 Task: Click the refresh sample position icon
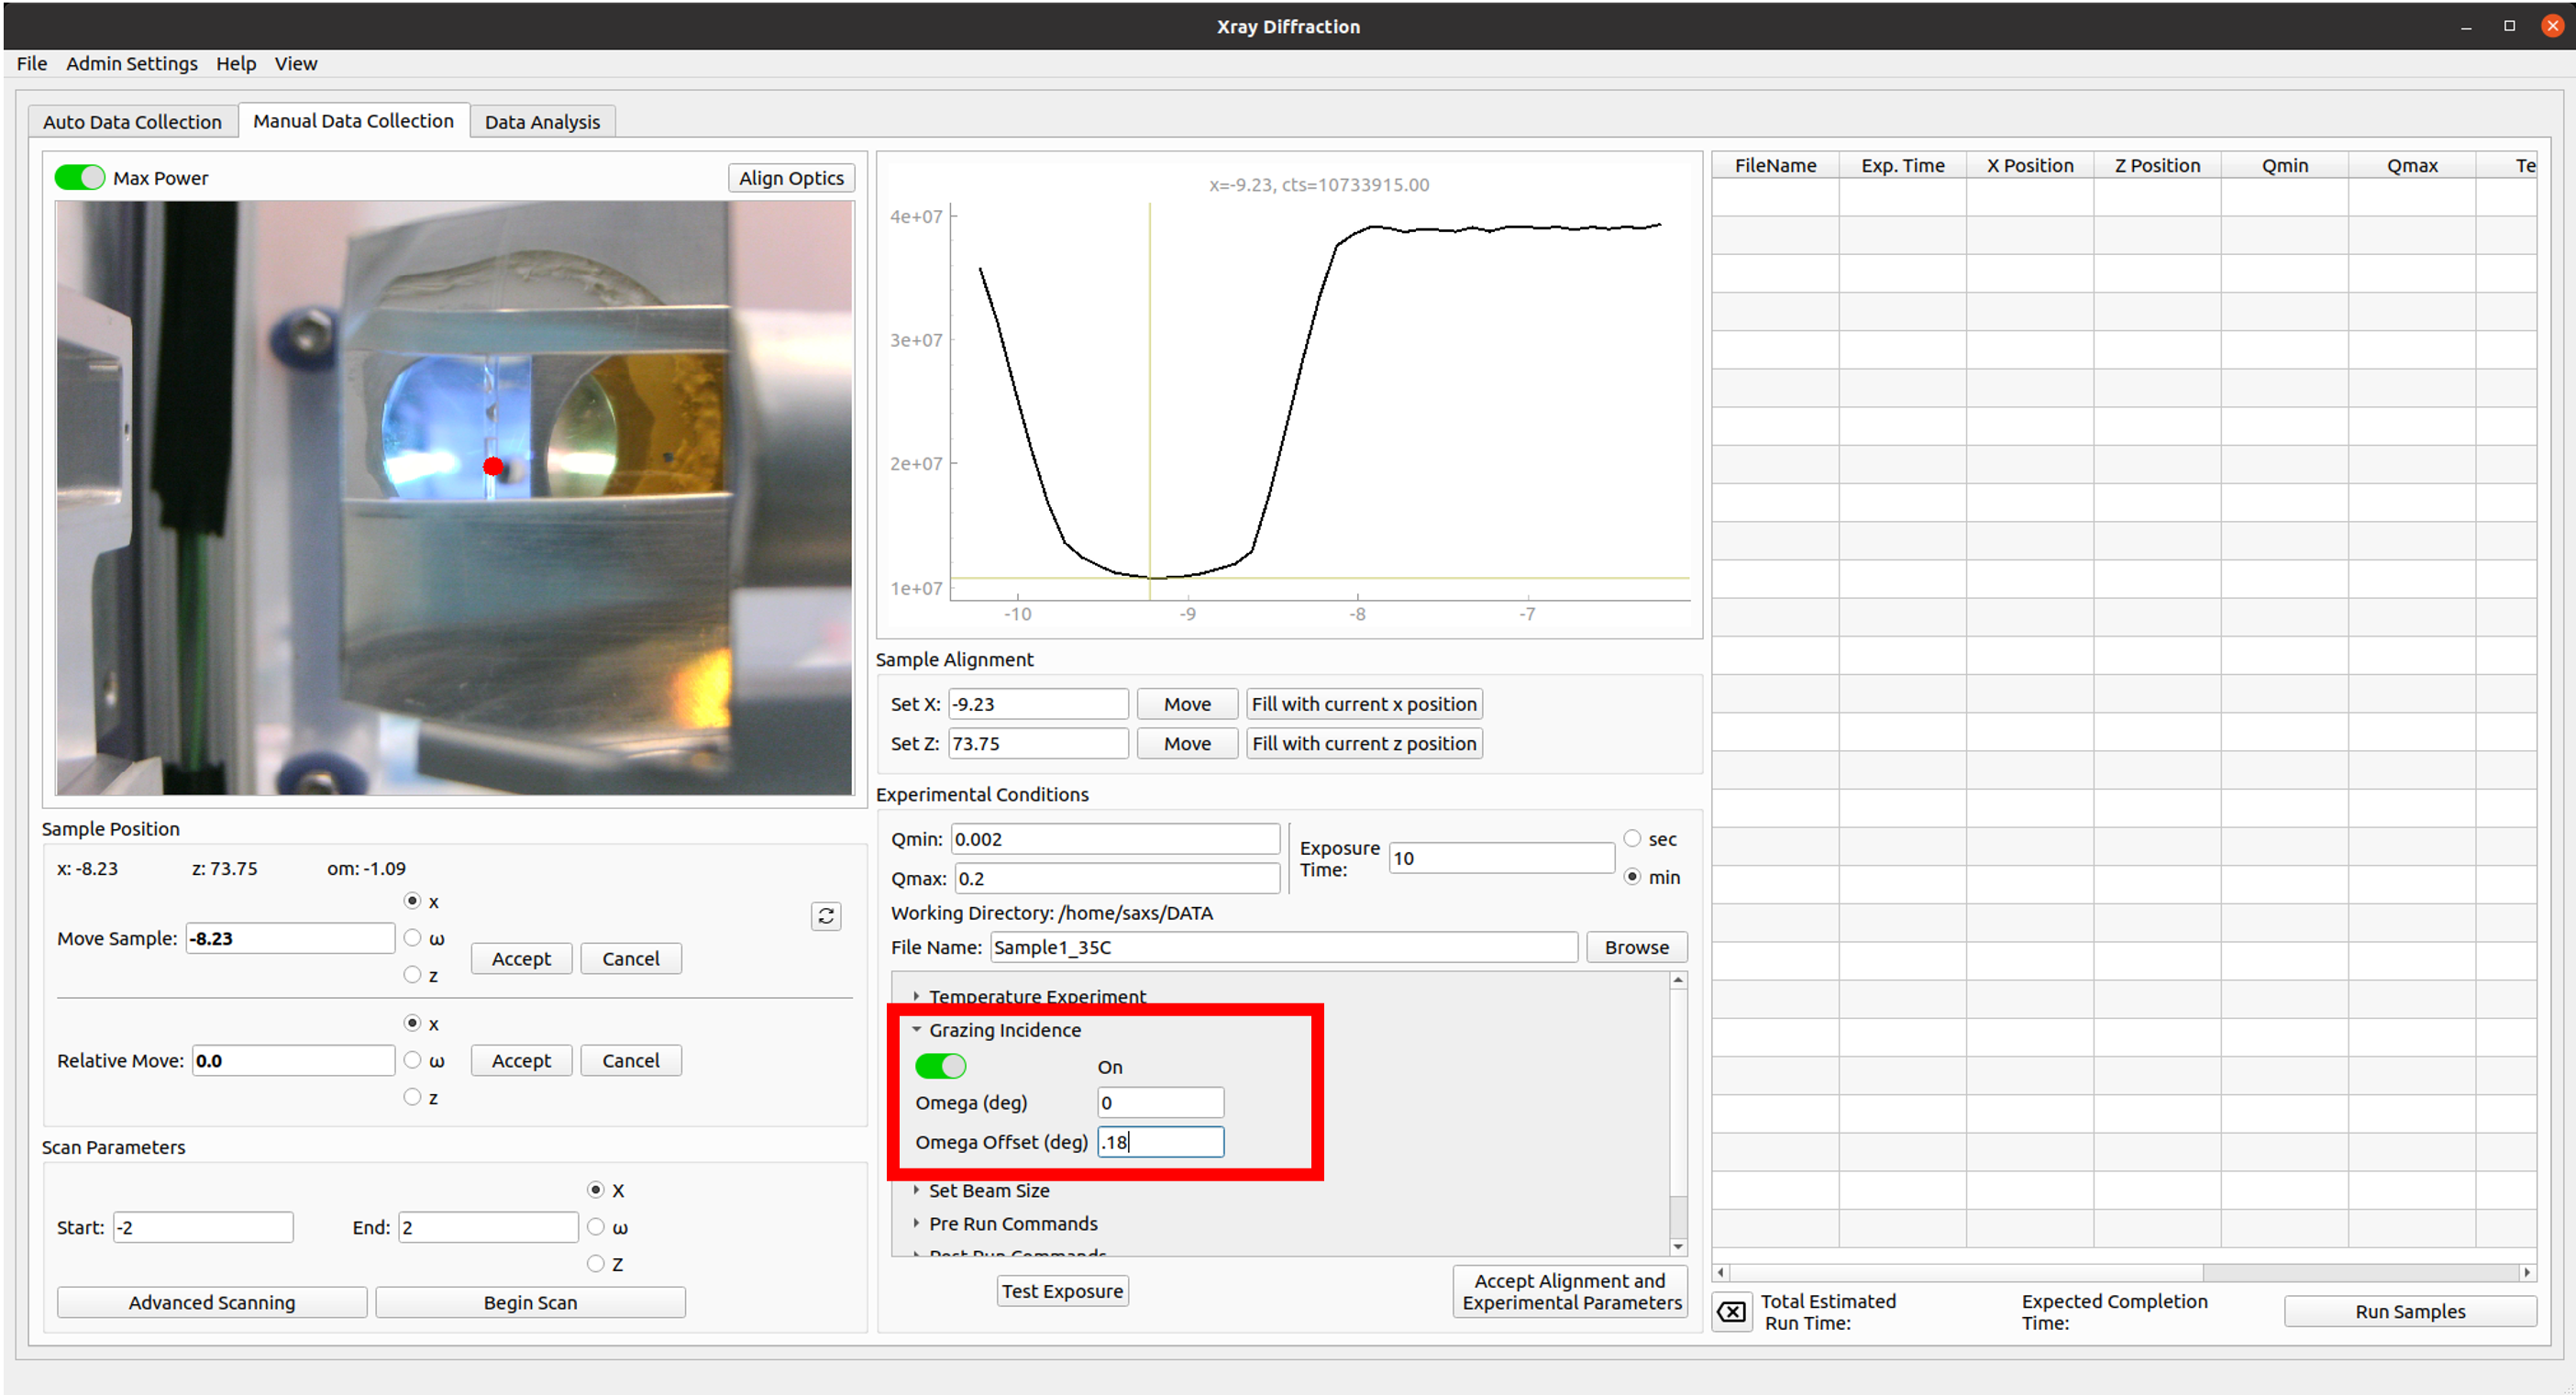(825, 916)
